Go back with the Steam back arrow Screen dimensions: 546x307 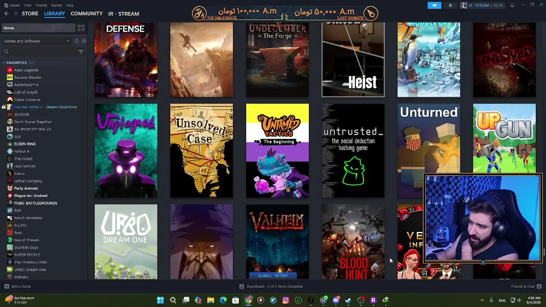coord(6,14)
